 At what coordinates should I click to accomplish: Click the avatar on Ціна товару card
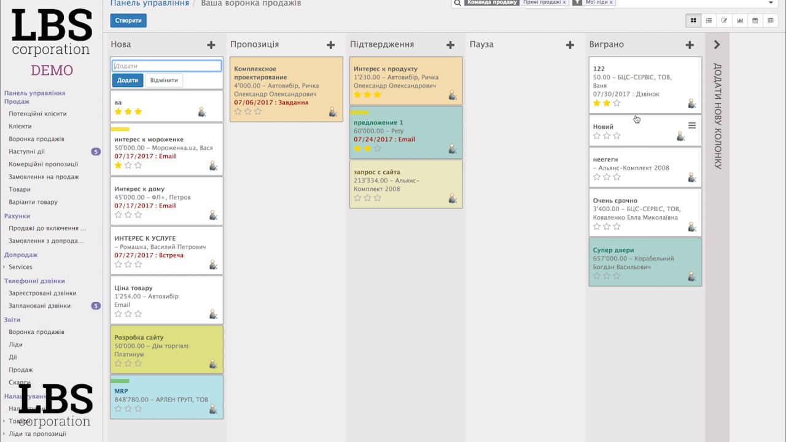pyautogui.click(x=213, y=314)
